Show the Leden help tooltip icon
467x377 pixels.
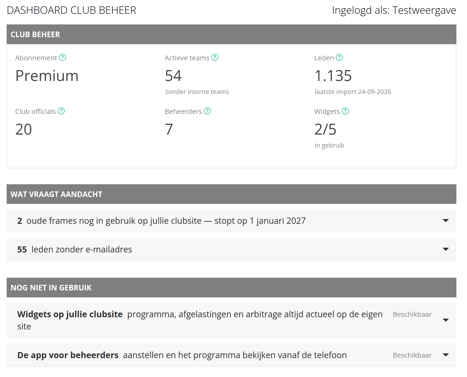(339, 57)
